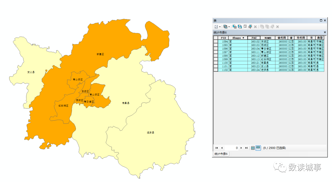Screen dimensions: 332x182
Task: Click the Switch Selection icon
Action: [x=240, y=26]
